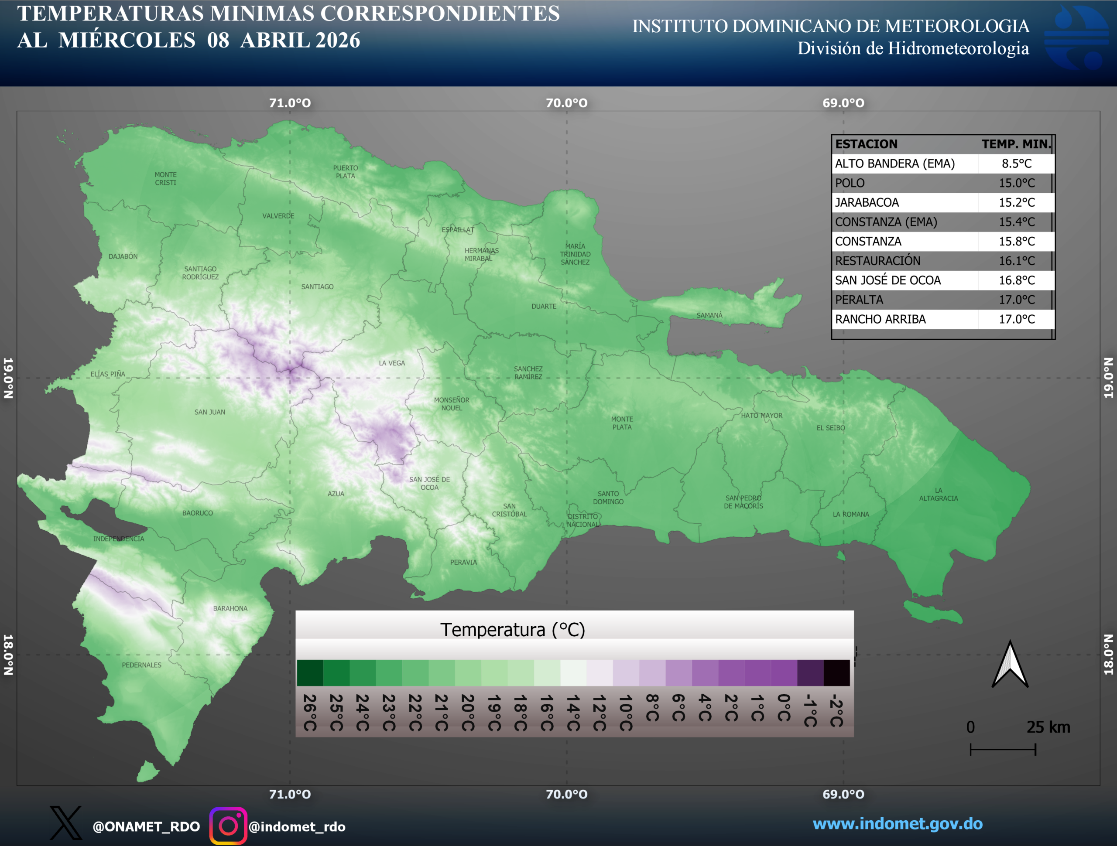The width and height of the screenshot is (1117, 846).
Task: Click the PEDERNALES province label
Action: point(141,665)
